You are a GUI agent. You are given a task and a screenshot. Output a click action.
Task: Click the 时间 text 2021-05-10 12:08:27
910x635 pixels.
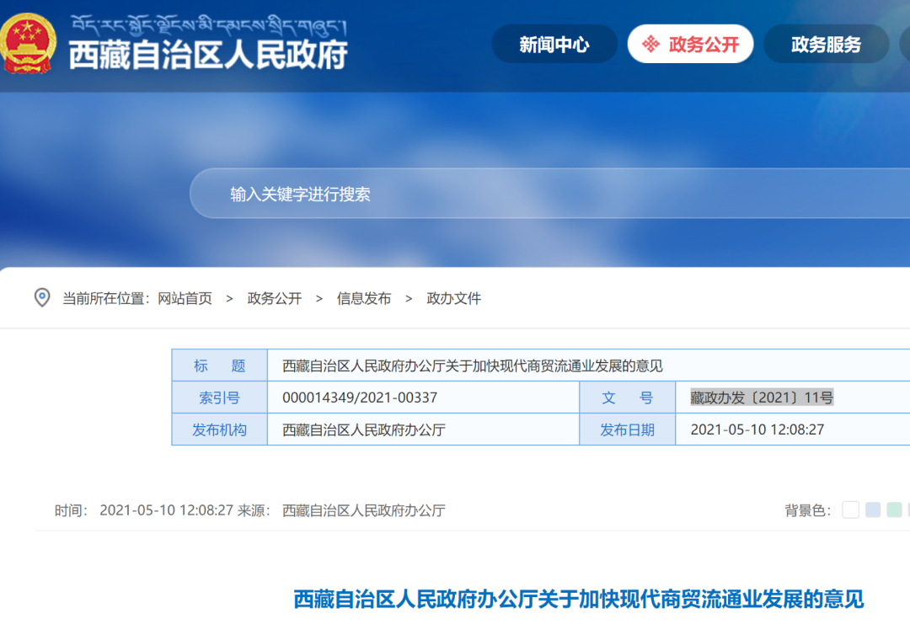pyautogui.click(x=167, y=510)
